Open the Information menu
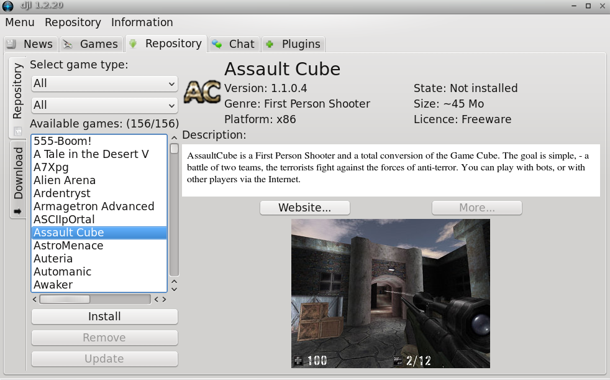The image size is (610, 380). (142, 22)
